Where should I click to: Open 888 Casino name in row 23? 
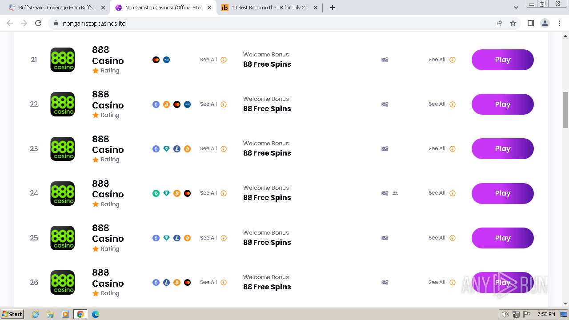tap(108, 144)
